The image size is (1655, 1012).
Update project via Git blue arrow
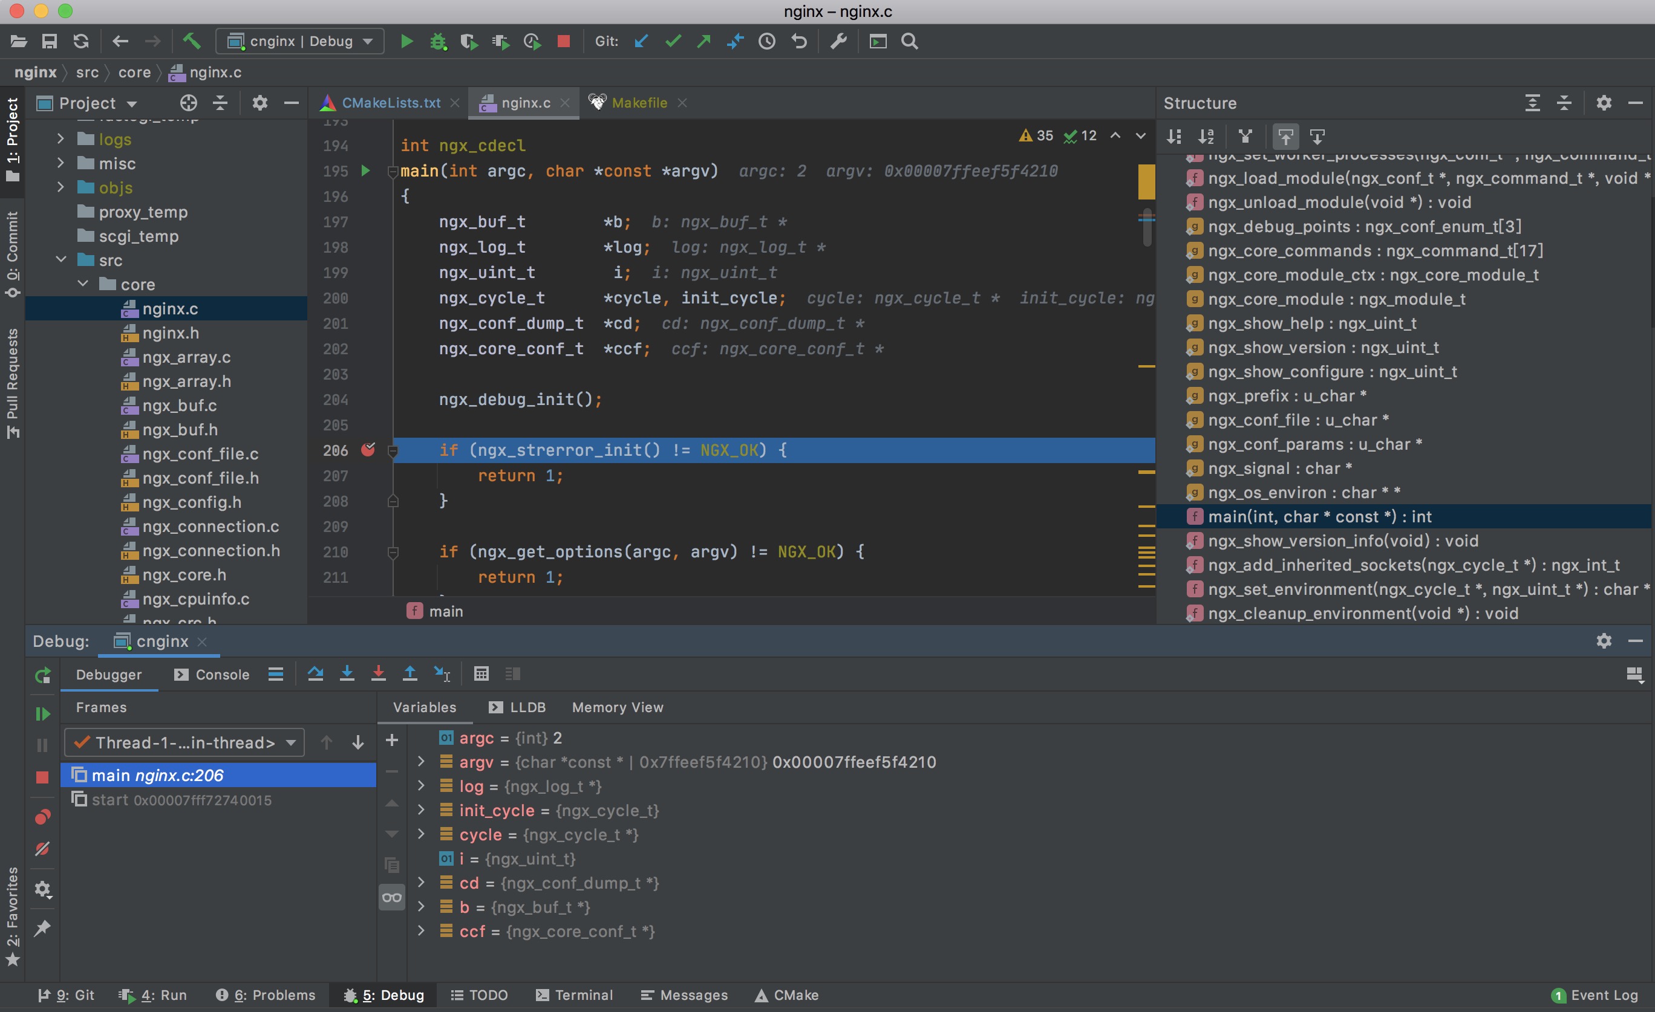click(x=641, y=42)
